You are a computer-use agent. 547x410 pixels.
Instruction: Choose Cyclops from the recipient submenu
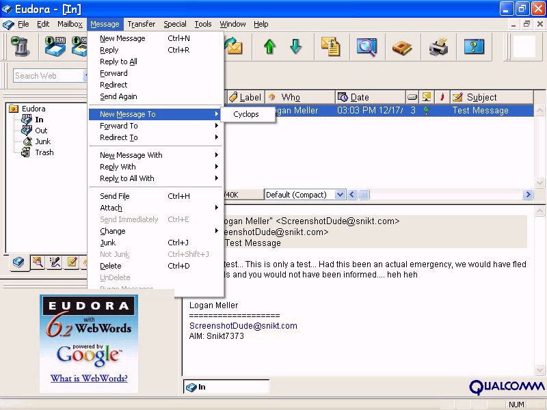[x=246, y=114]
